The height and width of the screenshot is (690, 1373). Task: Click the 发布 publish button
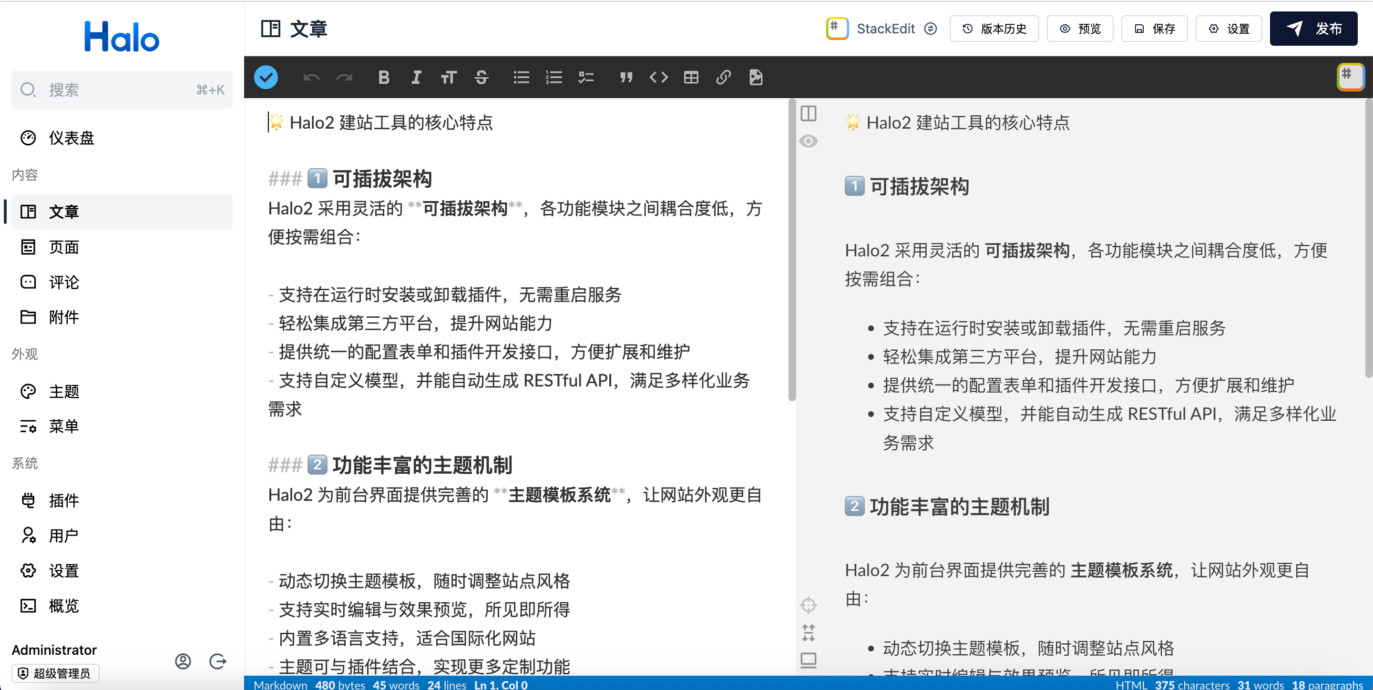point(1313,29)
